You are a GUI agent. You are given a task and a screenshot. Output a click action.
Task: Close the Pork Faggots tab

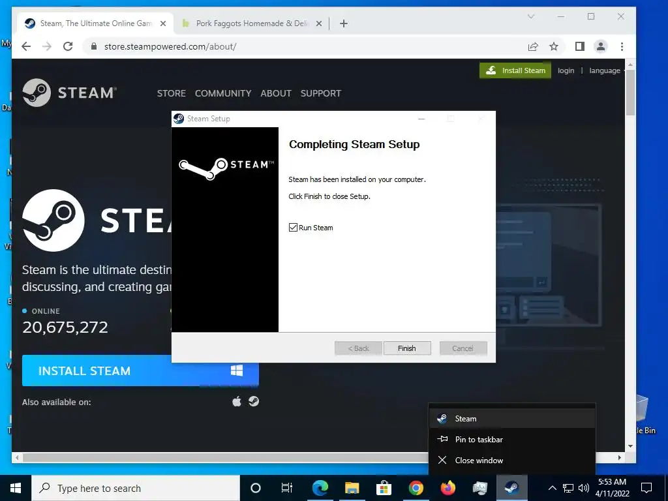click(x=318, y=23)
